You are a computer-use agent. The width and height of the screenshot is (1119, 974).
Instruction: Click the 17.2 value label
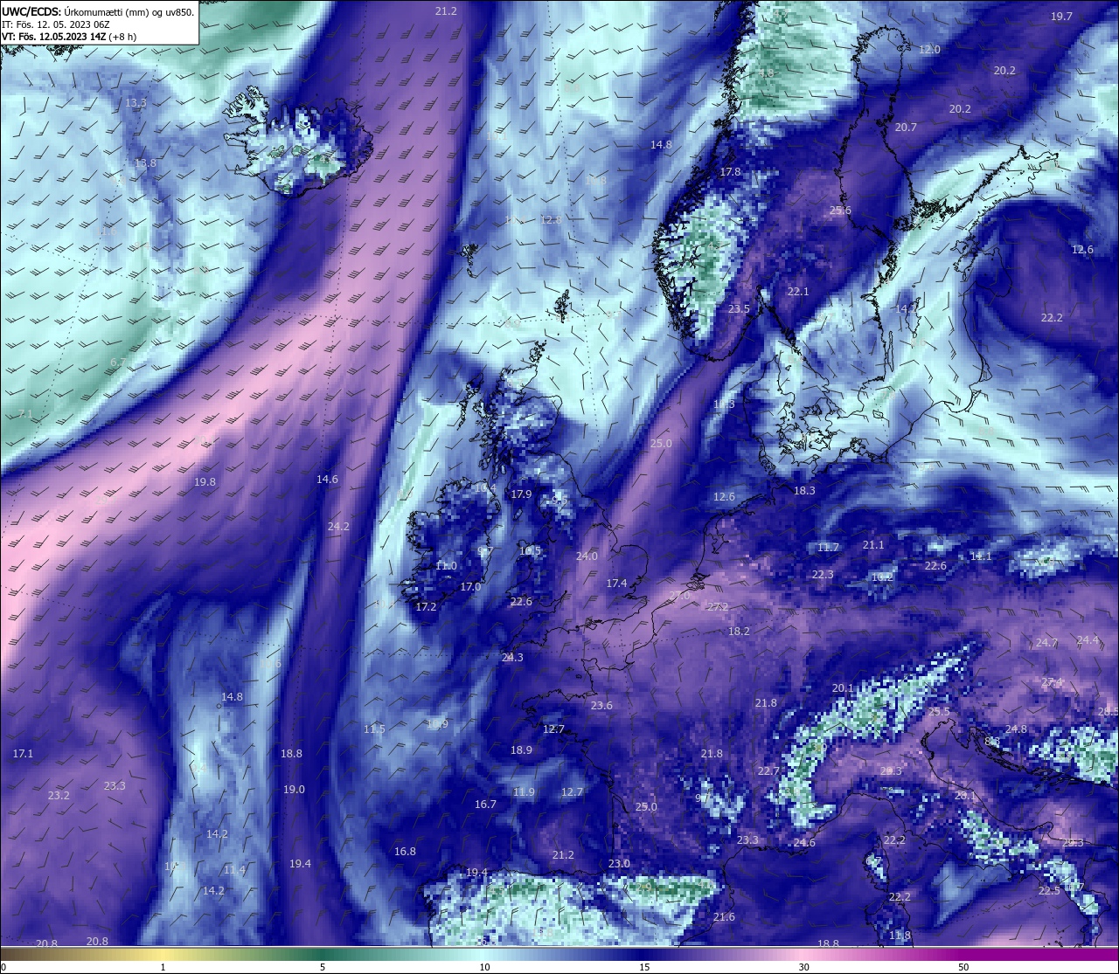click(426, 607)
